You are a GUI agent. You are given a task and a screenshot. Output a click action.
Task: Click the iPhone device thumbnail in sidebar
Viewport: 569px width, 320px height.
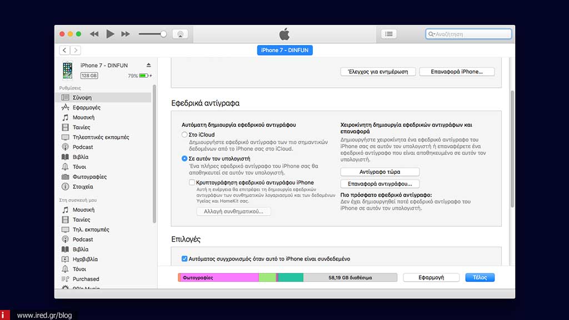pyautogui.click(x=67, y=70)
